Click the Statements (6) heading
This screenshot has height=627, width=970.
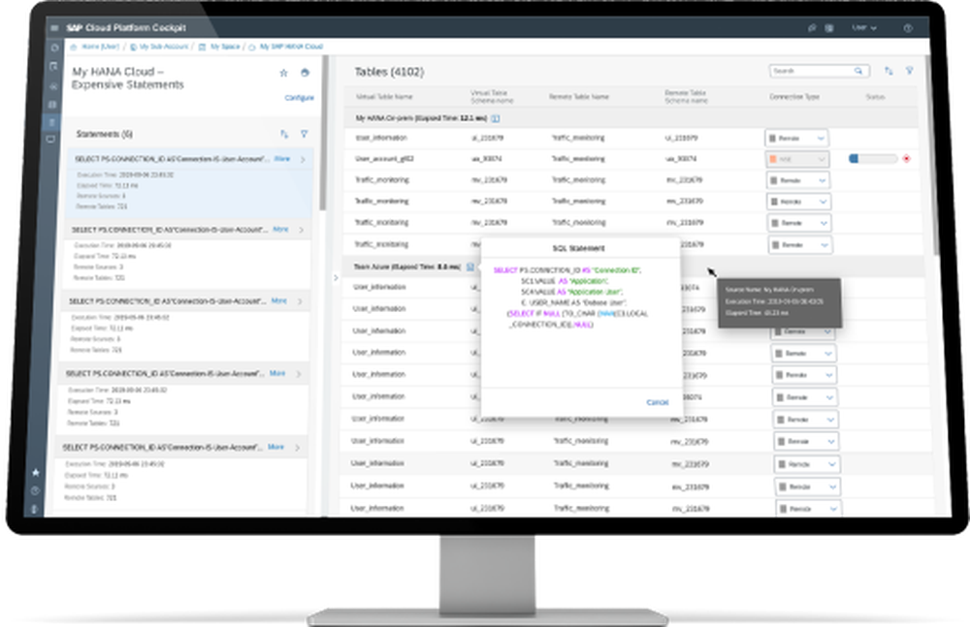point(104,134)
